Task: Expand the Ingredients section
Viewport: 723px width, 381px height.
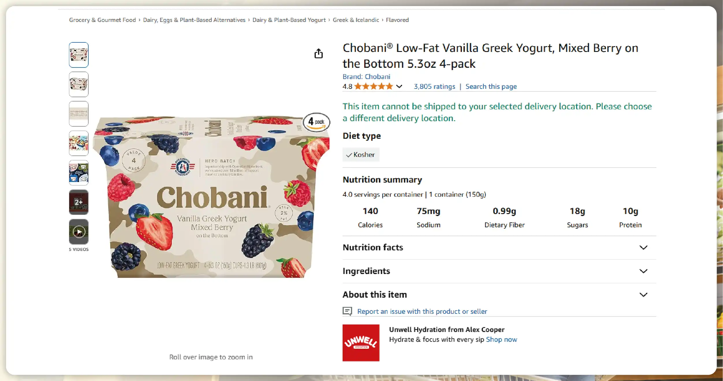Action: coord(643,271)
